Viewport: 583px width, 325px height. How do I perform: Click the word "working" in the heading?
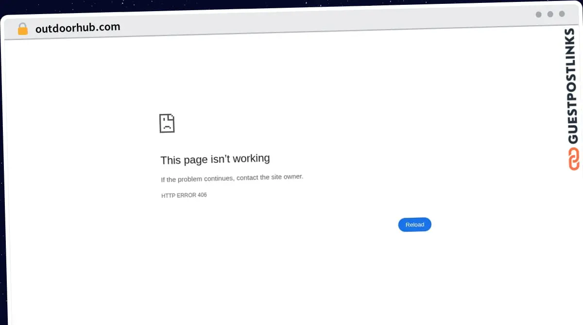251,159
